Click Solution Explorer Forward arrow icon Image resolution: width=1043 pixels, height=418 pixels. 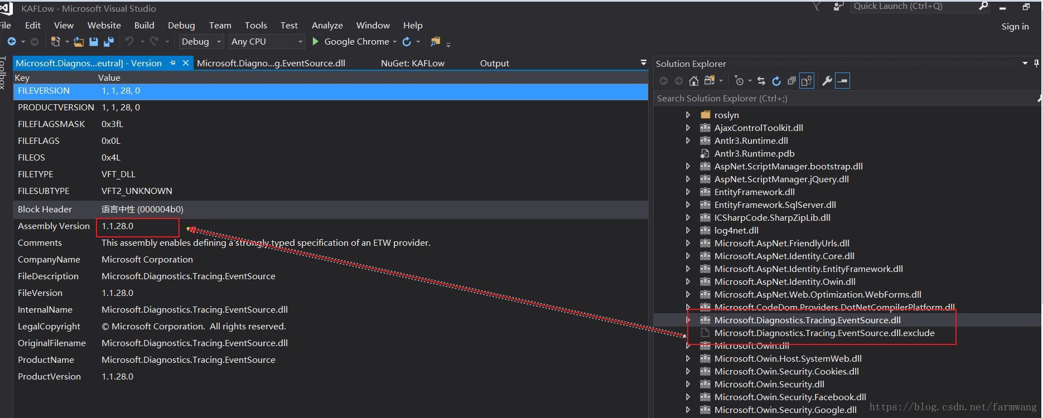678,81
